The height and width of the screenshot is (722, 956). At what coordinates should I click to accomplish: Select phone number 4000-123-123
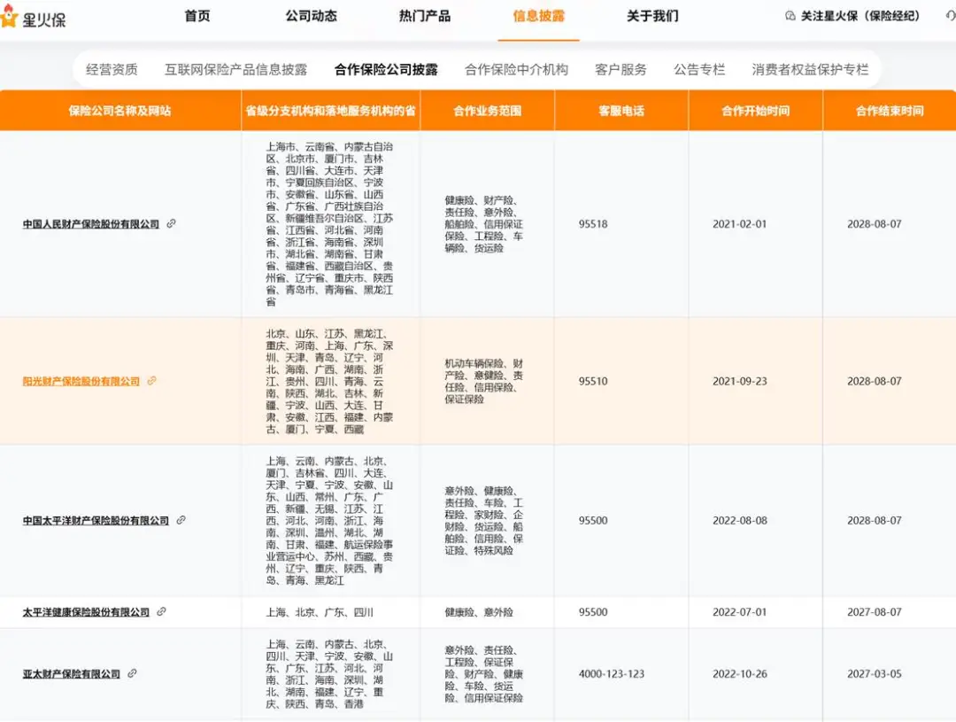point(612,674)
